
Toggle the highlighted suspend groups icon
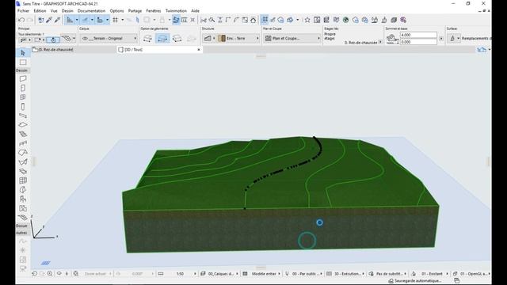point(176,20)
